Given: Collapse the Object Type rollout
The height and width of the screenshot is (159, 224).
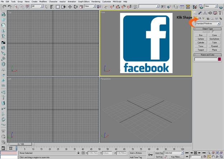Looking at the screenshot, I should click(207, 29).
